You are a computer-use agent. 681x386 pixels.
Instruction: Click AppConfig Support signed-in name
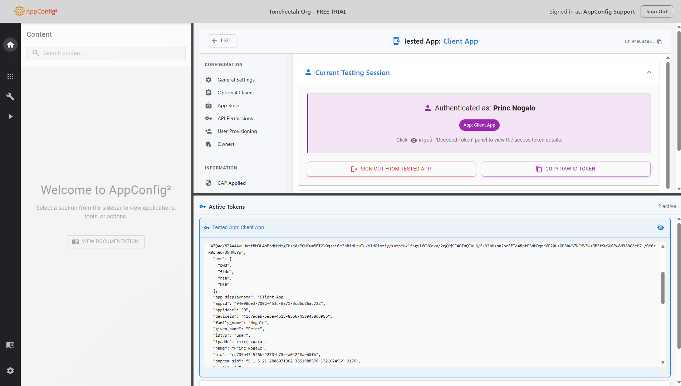coord(609,11)
